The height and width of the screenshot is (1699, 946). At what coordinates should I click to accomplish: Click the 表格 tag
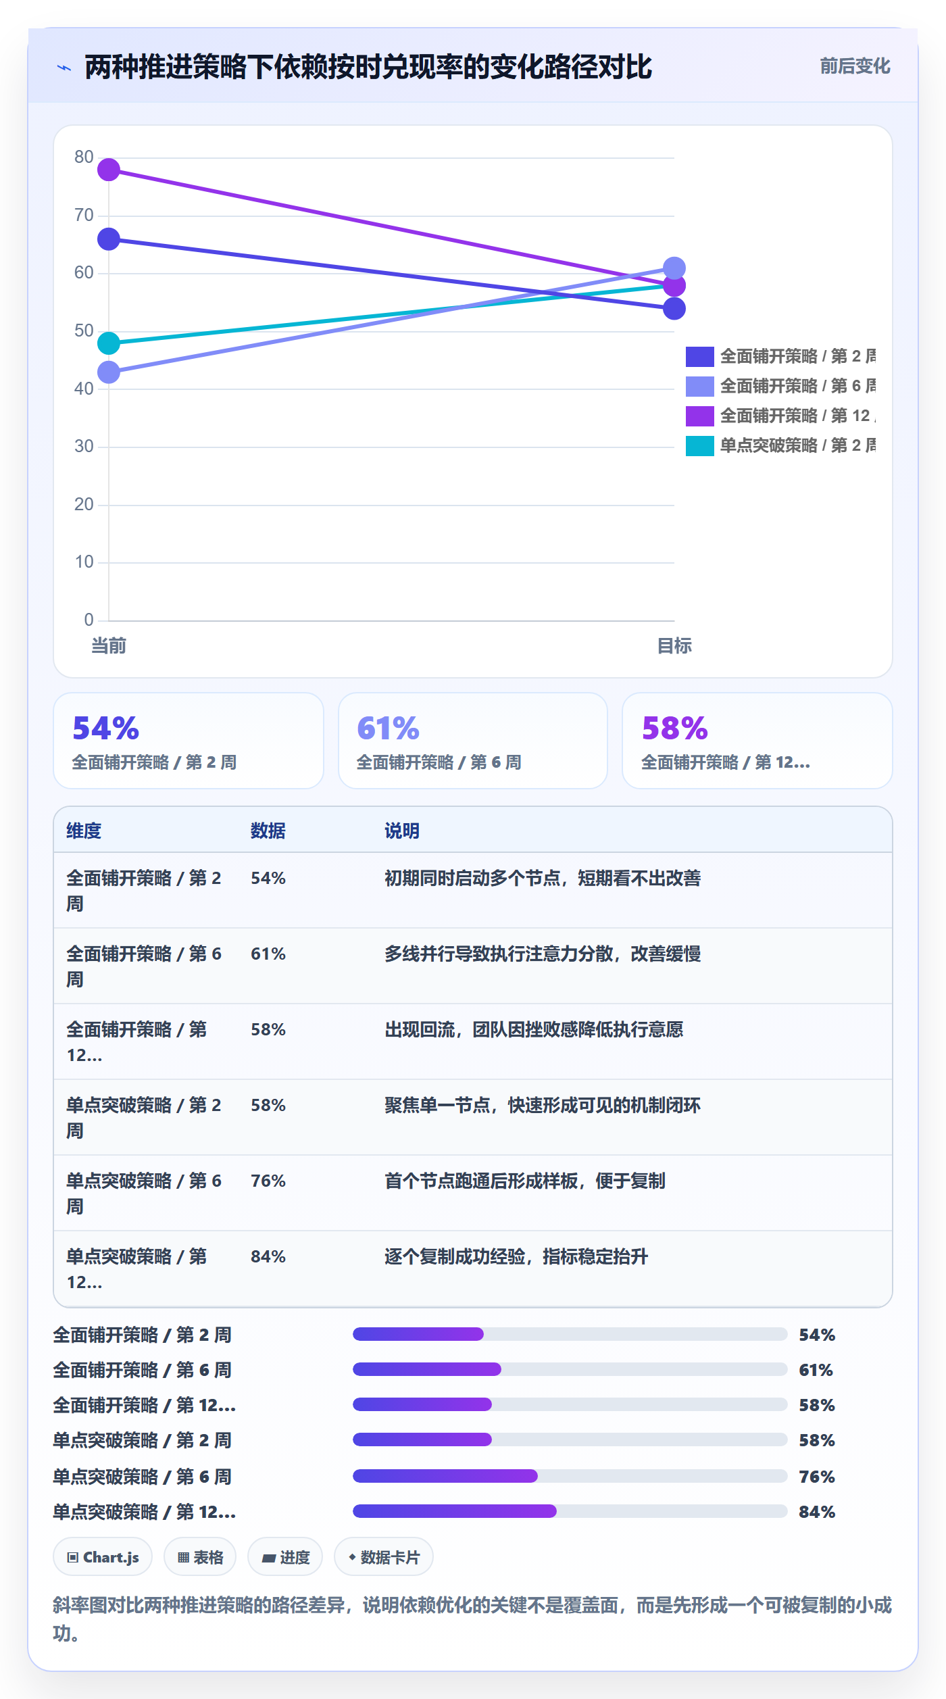(200, 1557)
